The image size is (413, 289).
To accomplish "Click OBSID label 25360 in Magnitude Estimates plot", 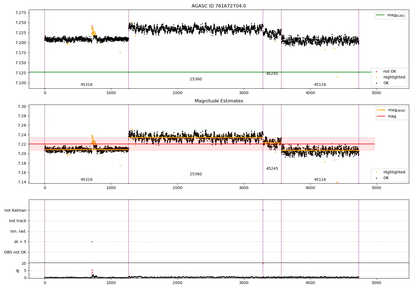I will (x=196, y=174).
